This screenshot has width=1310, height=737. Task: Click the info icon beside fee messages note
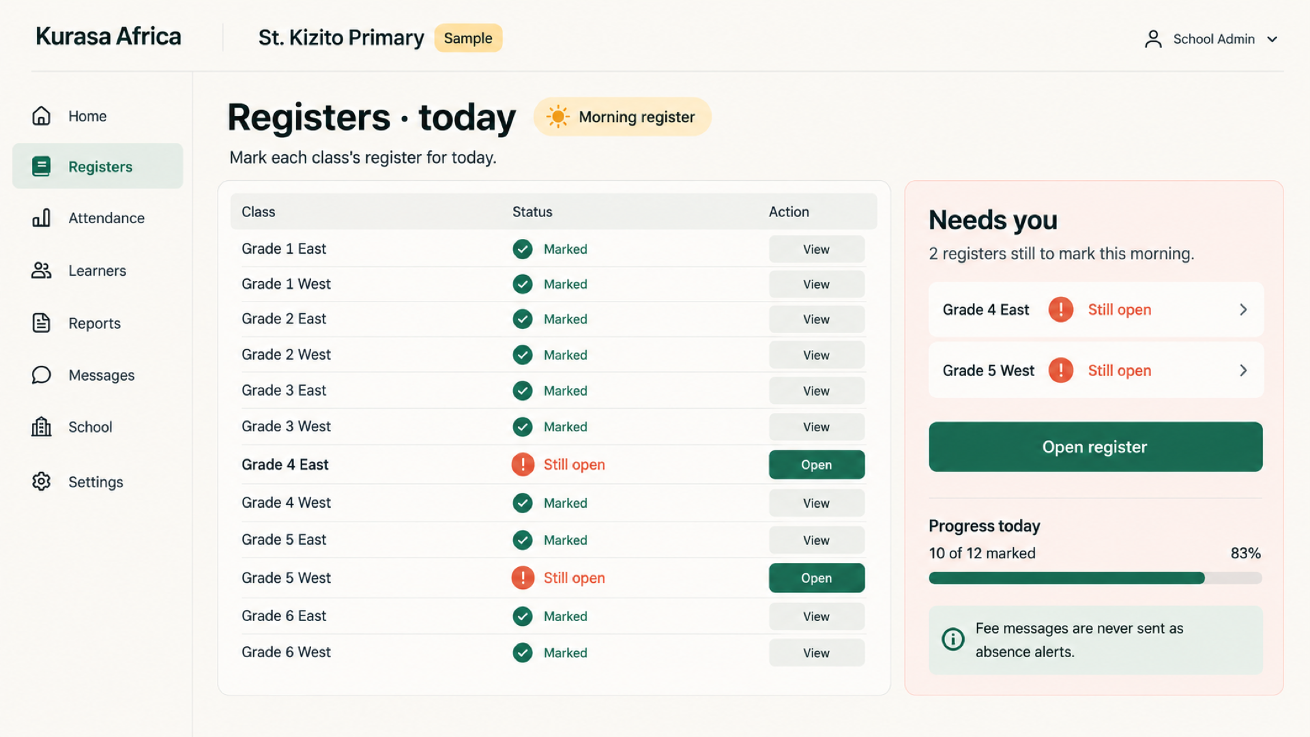click(x=953, y=639)
